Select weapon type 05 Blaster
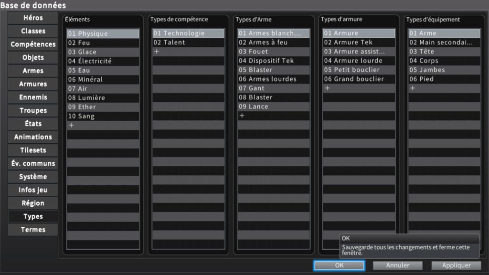This screenshot has height=275, width=489. (x=274, y=70)
